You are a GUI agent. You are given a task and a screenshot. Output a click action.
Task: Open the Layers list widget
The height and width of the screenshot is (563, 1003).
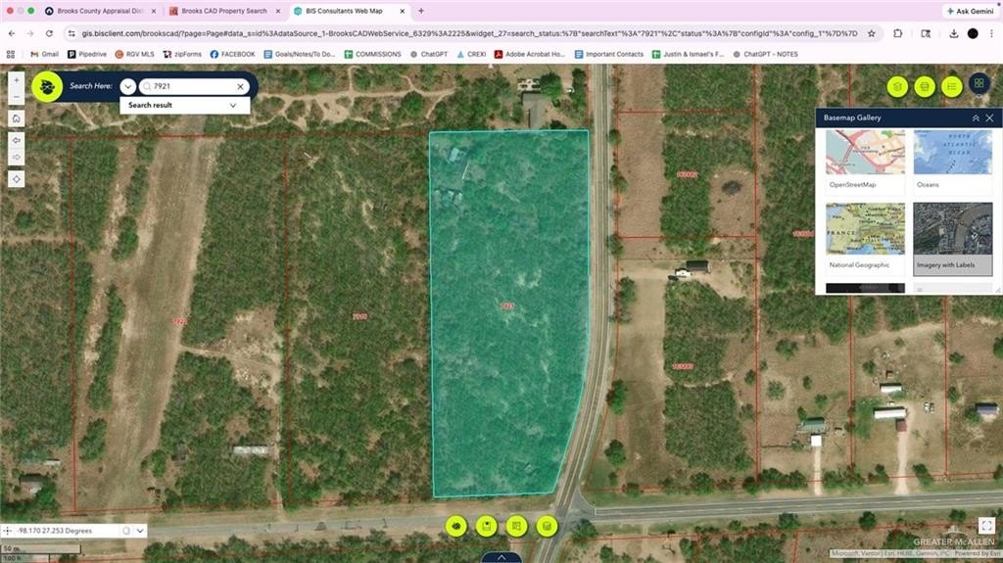point(896,87)
